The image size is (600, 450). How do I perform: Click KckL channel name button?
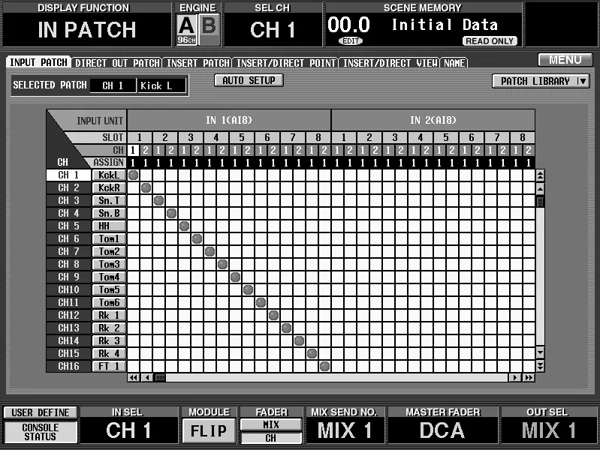(x=109, y=175)
